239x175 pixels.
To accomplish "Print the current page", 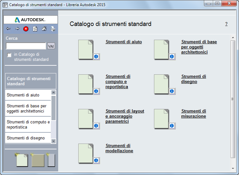I will click(x=53, y=29).
